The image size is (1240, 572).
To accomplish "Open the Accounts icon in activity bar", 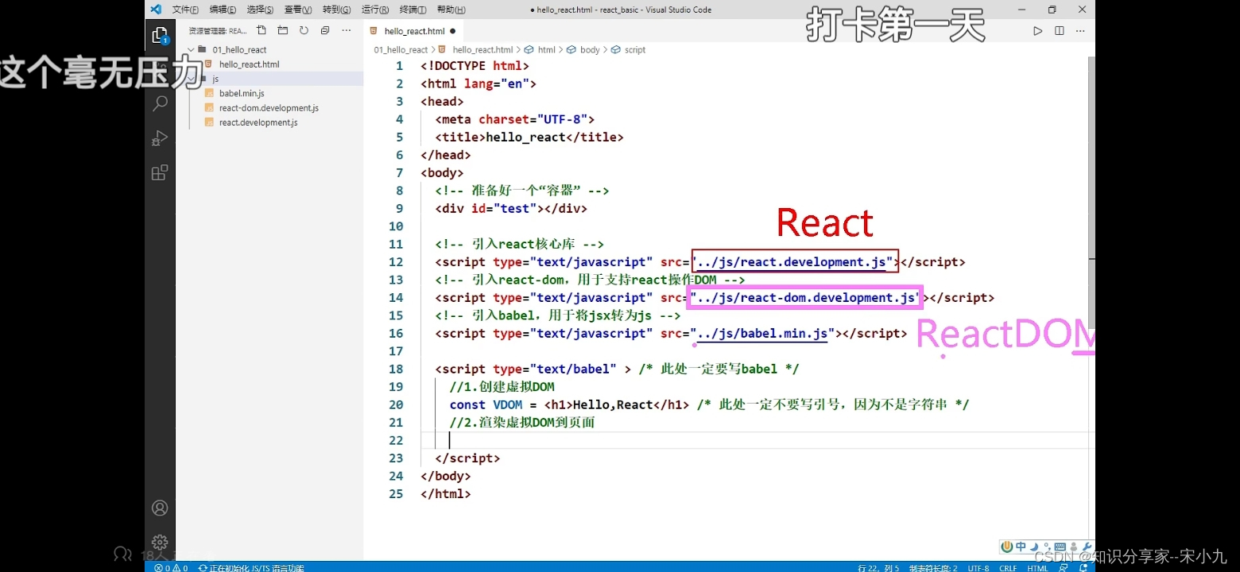I will 160,508.
